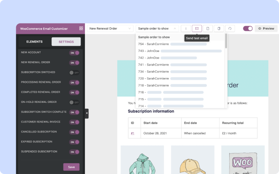Turn off Cancelled Subscription toggle
Image resolution: width=279 pixels, height=174 pixels.
pyautogui.click(x=74, y=132)
